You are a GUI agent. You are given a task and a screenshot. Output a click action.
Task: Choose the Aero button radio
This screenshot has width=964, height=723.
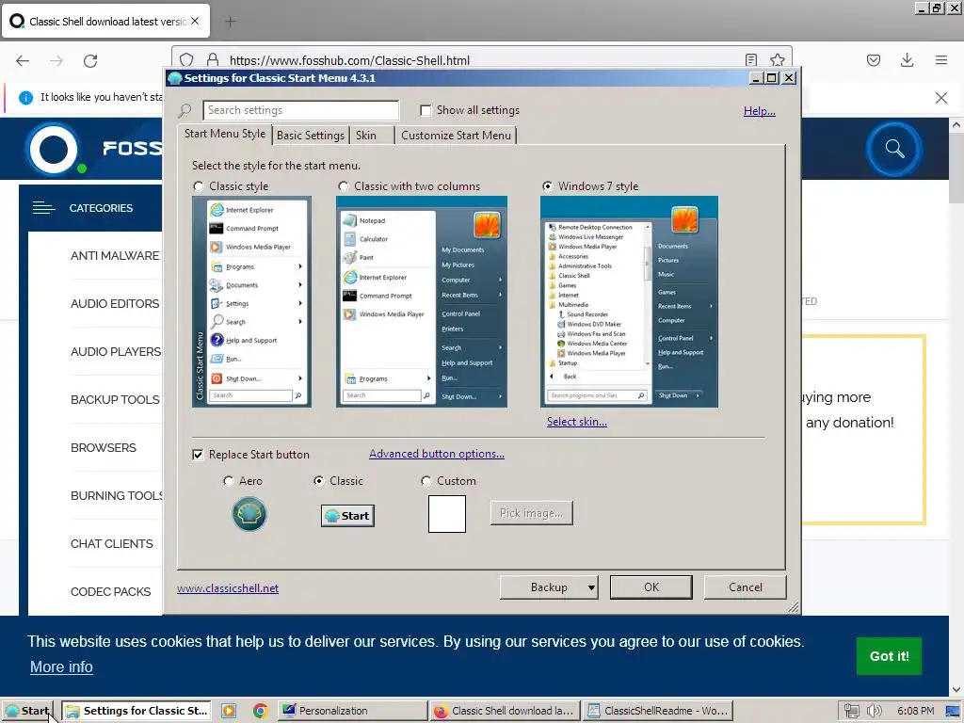[229, 481]
